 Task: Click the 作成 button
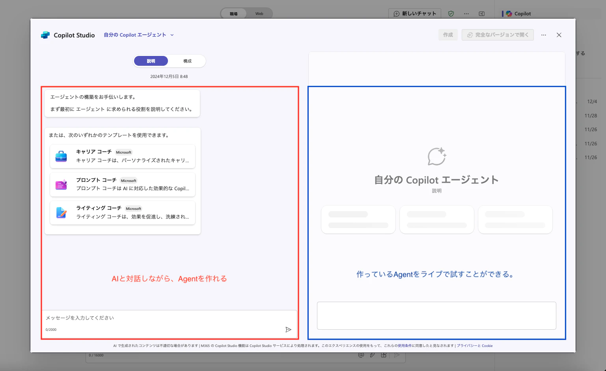(x=448, y=35)
